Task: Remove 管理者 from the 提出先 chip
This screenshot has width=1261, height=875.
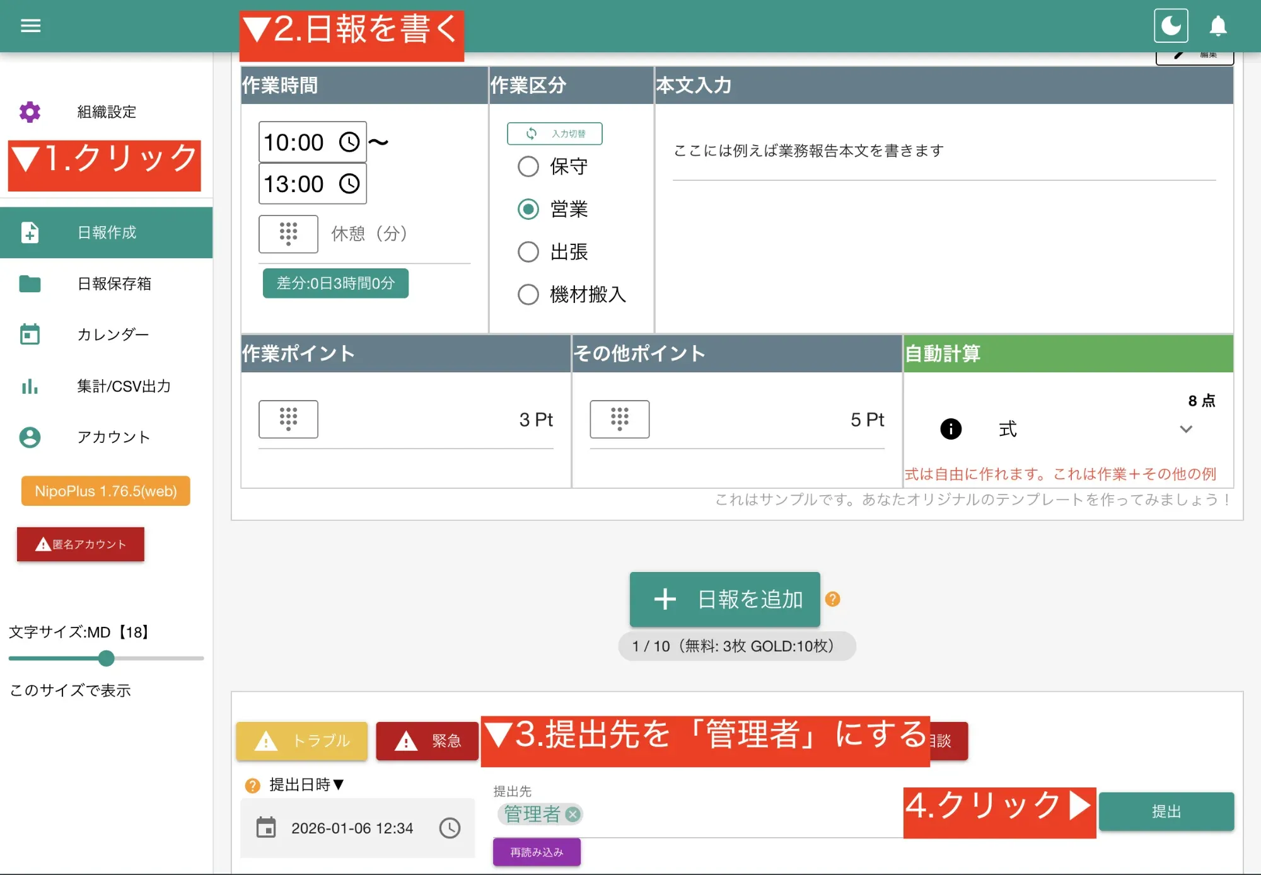Action: 572,814
